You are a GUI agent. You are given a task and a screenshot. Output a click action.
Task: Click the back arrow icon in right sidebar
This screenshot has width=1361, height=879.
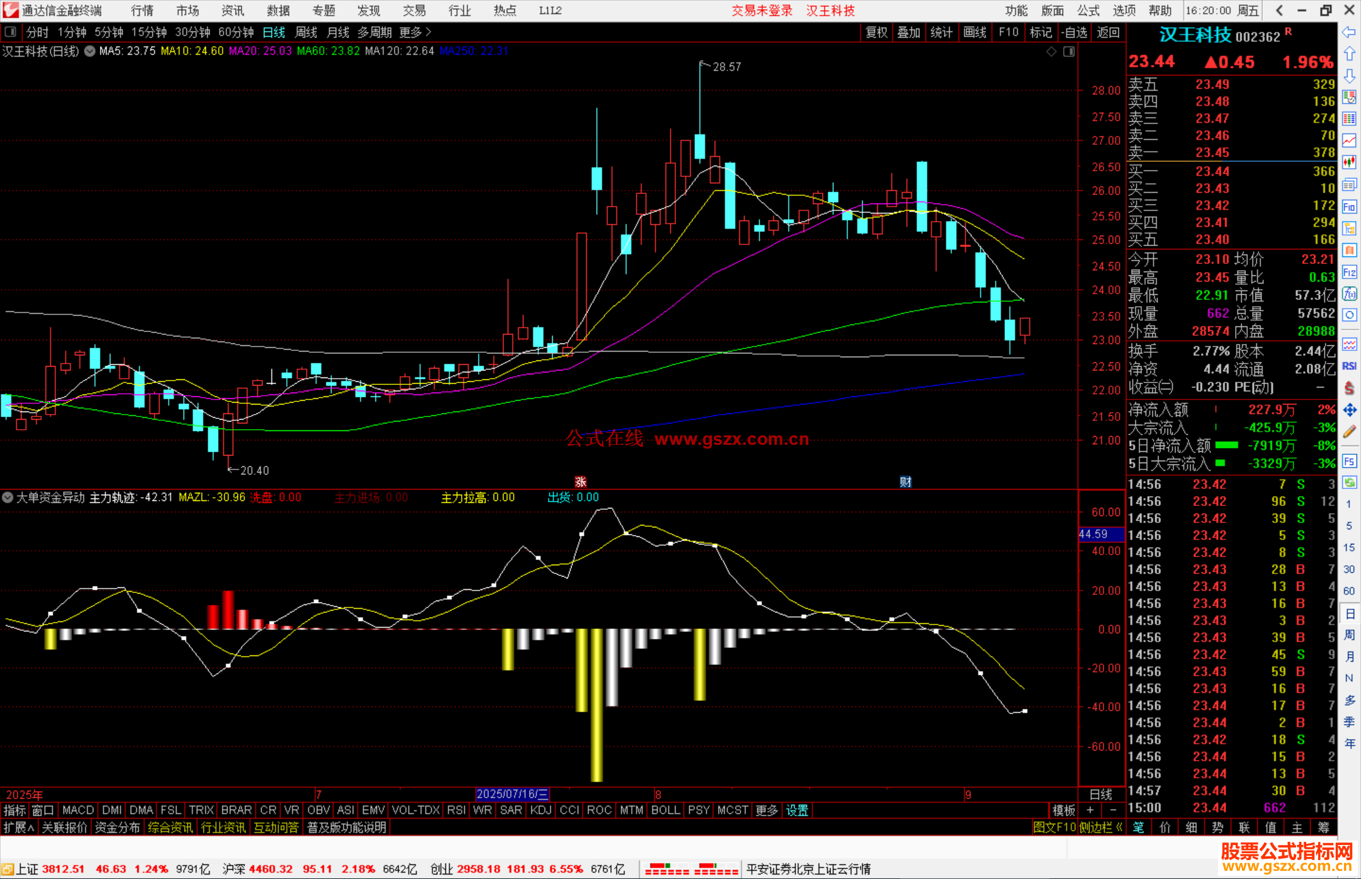click(x=1349, y=32)
